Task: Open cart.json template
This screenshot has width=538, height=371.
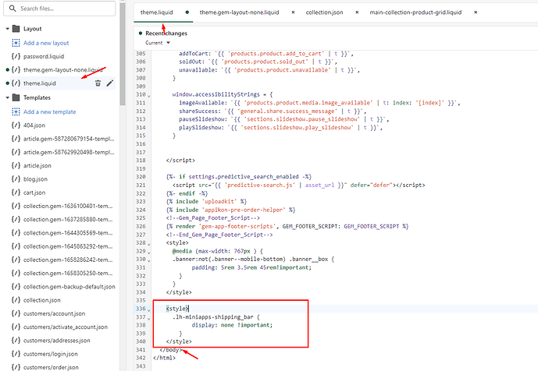Action: point(34,193)
